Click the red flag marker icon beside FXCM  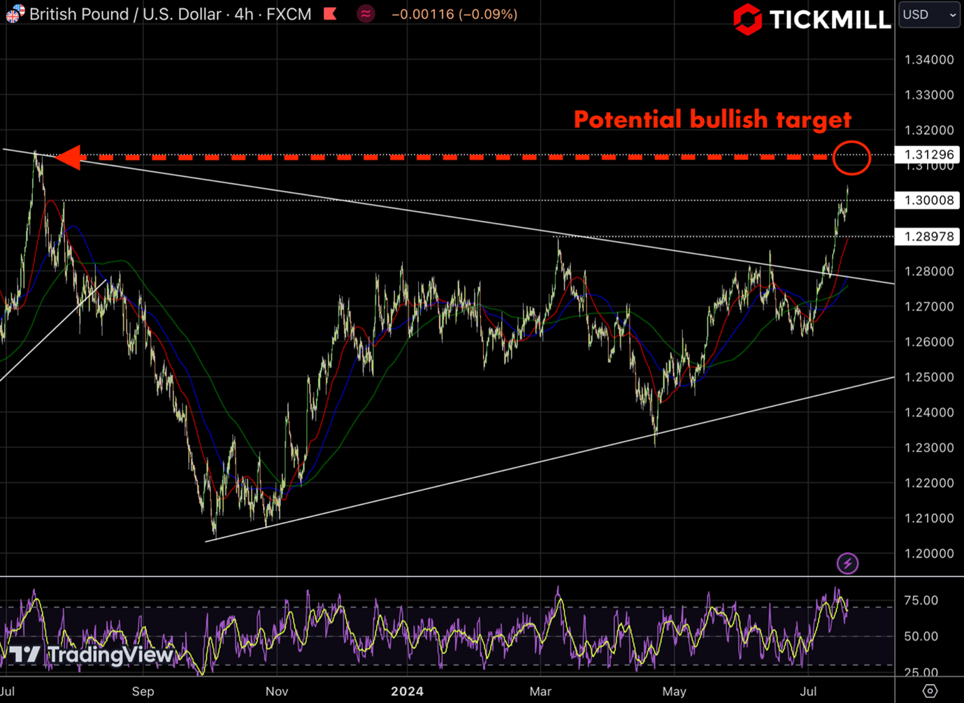[330, 13]
